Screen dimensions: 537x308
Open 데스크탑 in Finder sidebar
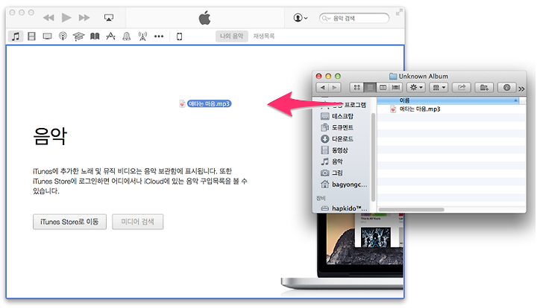[337, 116]
